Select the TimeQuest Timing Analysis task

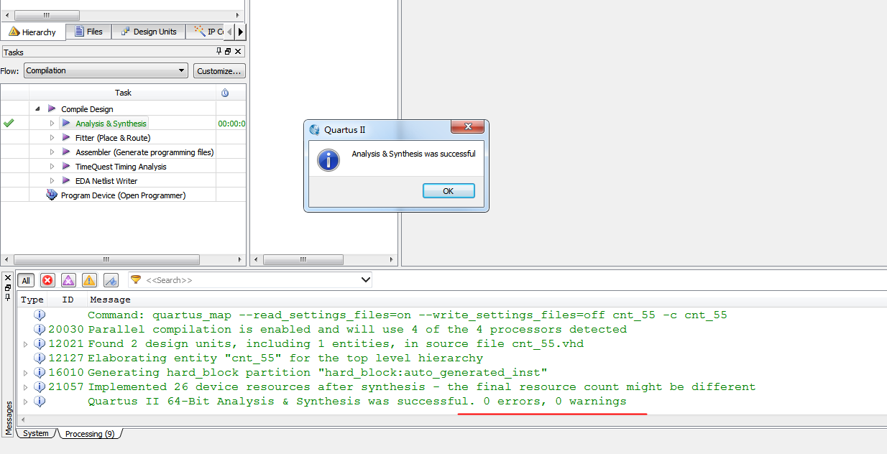(121, 167)
